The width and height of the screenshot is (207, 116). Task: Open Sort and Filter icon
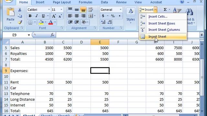point(177,10)
